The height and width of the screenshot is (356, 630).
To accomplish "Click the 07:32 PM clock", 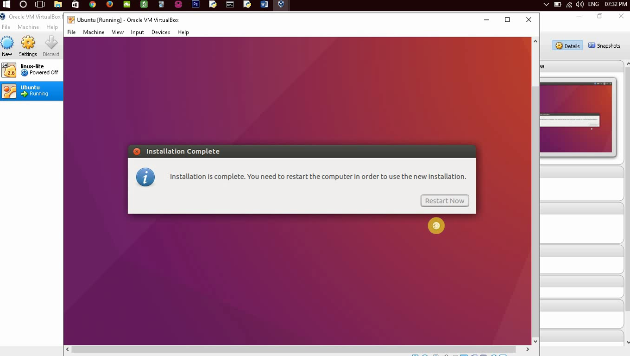I will 616,4.
